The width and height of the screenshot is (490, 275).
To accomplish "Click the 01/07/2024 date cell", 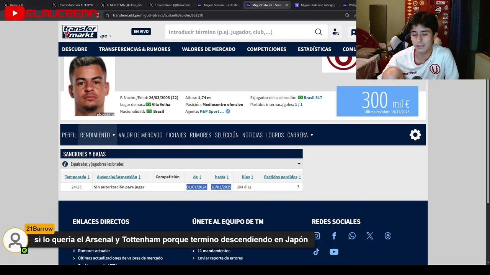I will 197,187.
